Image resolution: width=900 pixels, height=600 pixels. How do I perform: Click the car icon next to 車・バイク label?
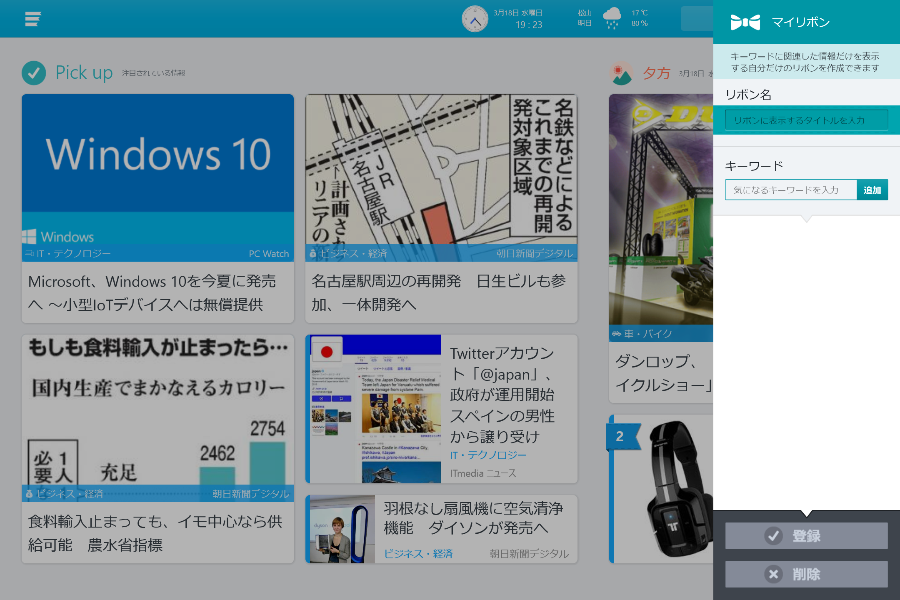pos(617,333)
